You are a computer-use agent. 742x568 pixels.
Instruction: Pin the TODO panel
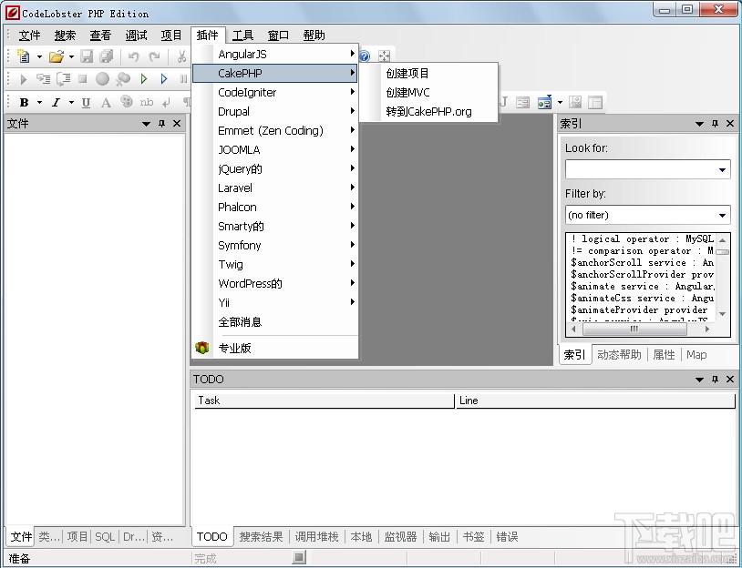[715, 379]
